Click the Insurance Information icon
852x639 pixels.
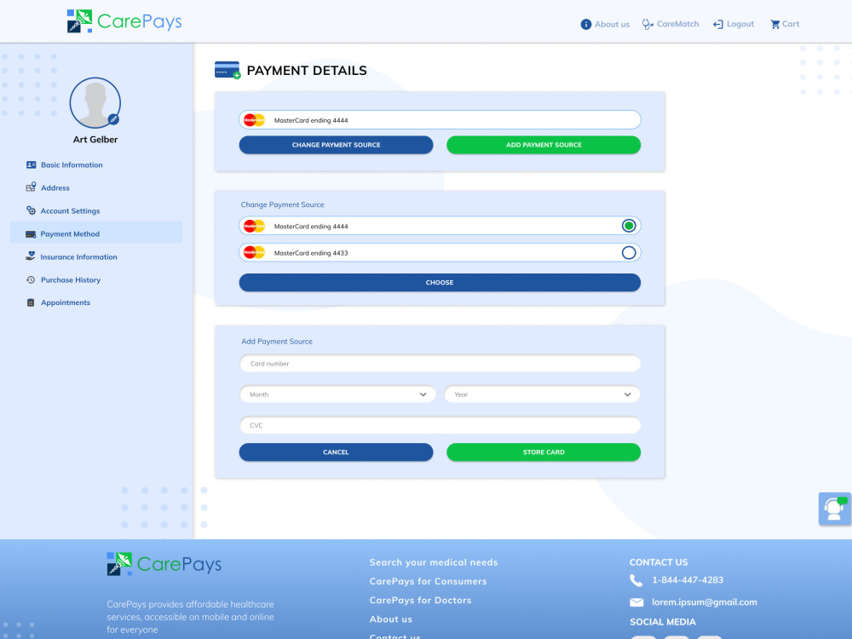point(29,256)
